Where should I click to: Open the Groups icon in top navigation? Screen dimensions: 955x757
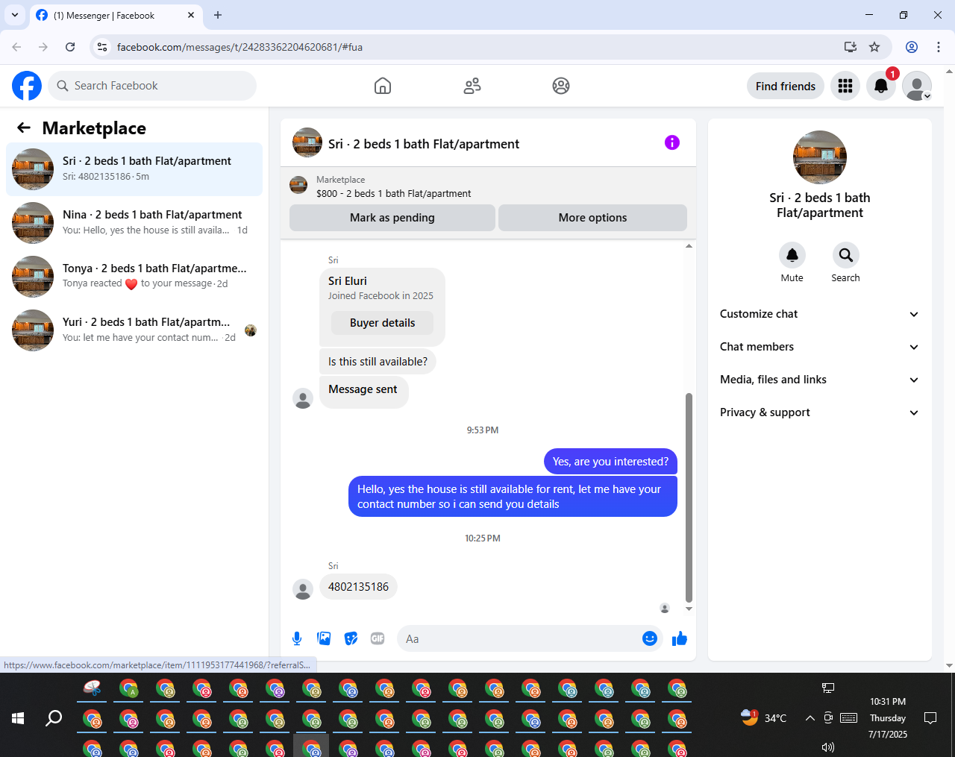(561, 86)
